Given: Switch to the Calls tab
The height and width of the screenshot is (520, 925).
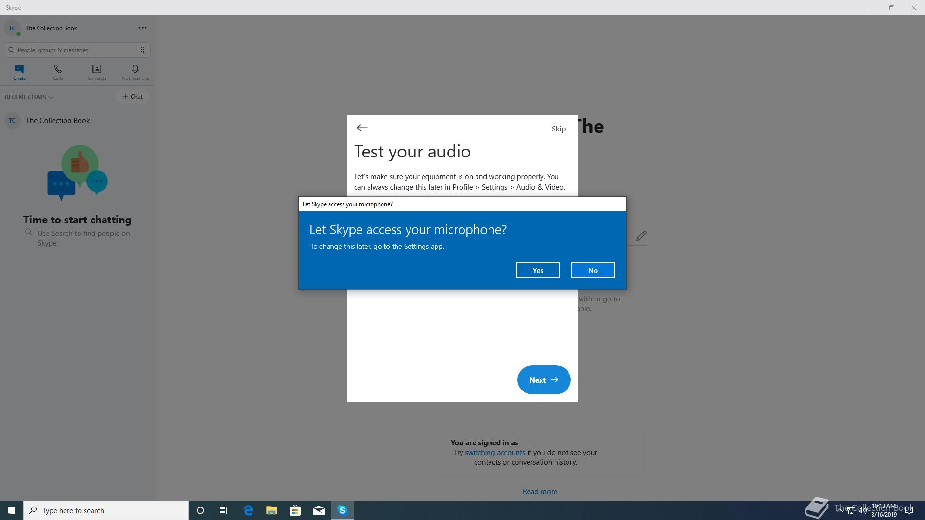Looking at the screenshot, I should pos(58,72).
